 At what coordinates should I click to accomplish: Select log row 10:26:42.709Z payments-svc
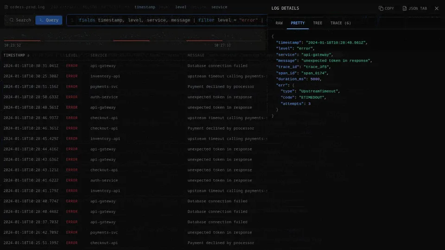[133, 232]
